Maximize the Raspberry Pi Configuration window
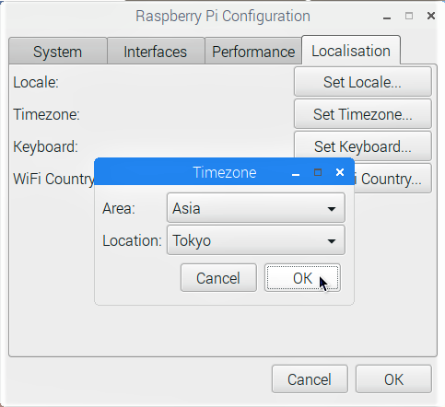The height and width of the screenshot is (407, 445). click(x=409, y=16)
